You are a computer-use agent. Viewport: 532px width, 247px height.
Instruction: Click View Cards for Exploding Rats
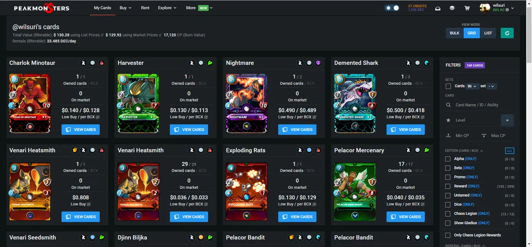(297, 217)
